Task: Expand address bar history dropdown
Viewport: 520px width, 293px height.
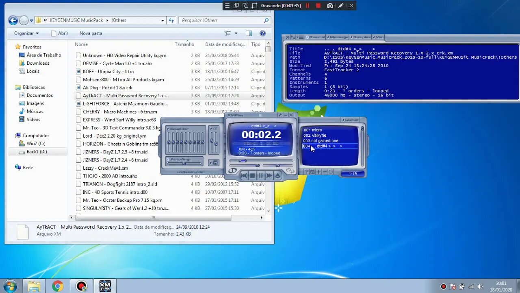Action: pyautogui.click(x=162, y=20)
